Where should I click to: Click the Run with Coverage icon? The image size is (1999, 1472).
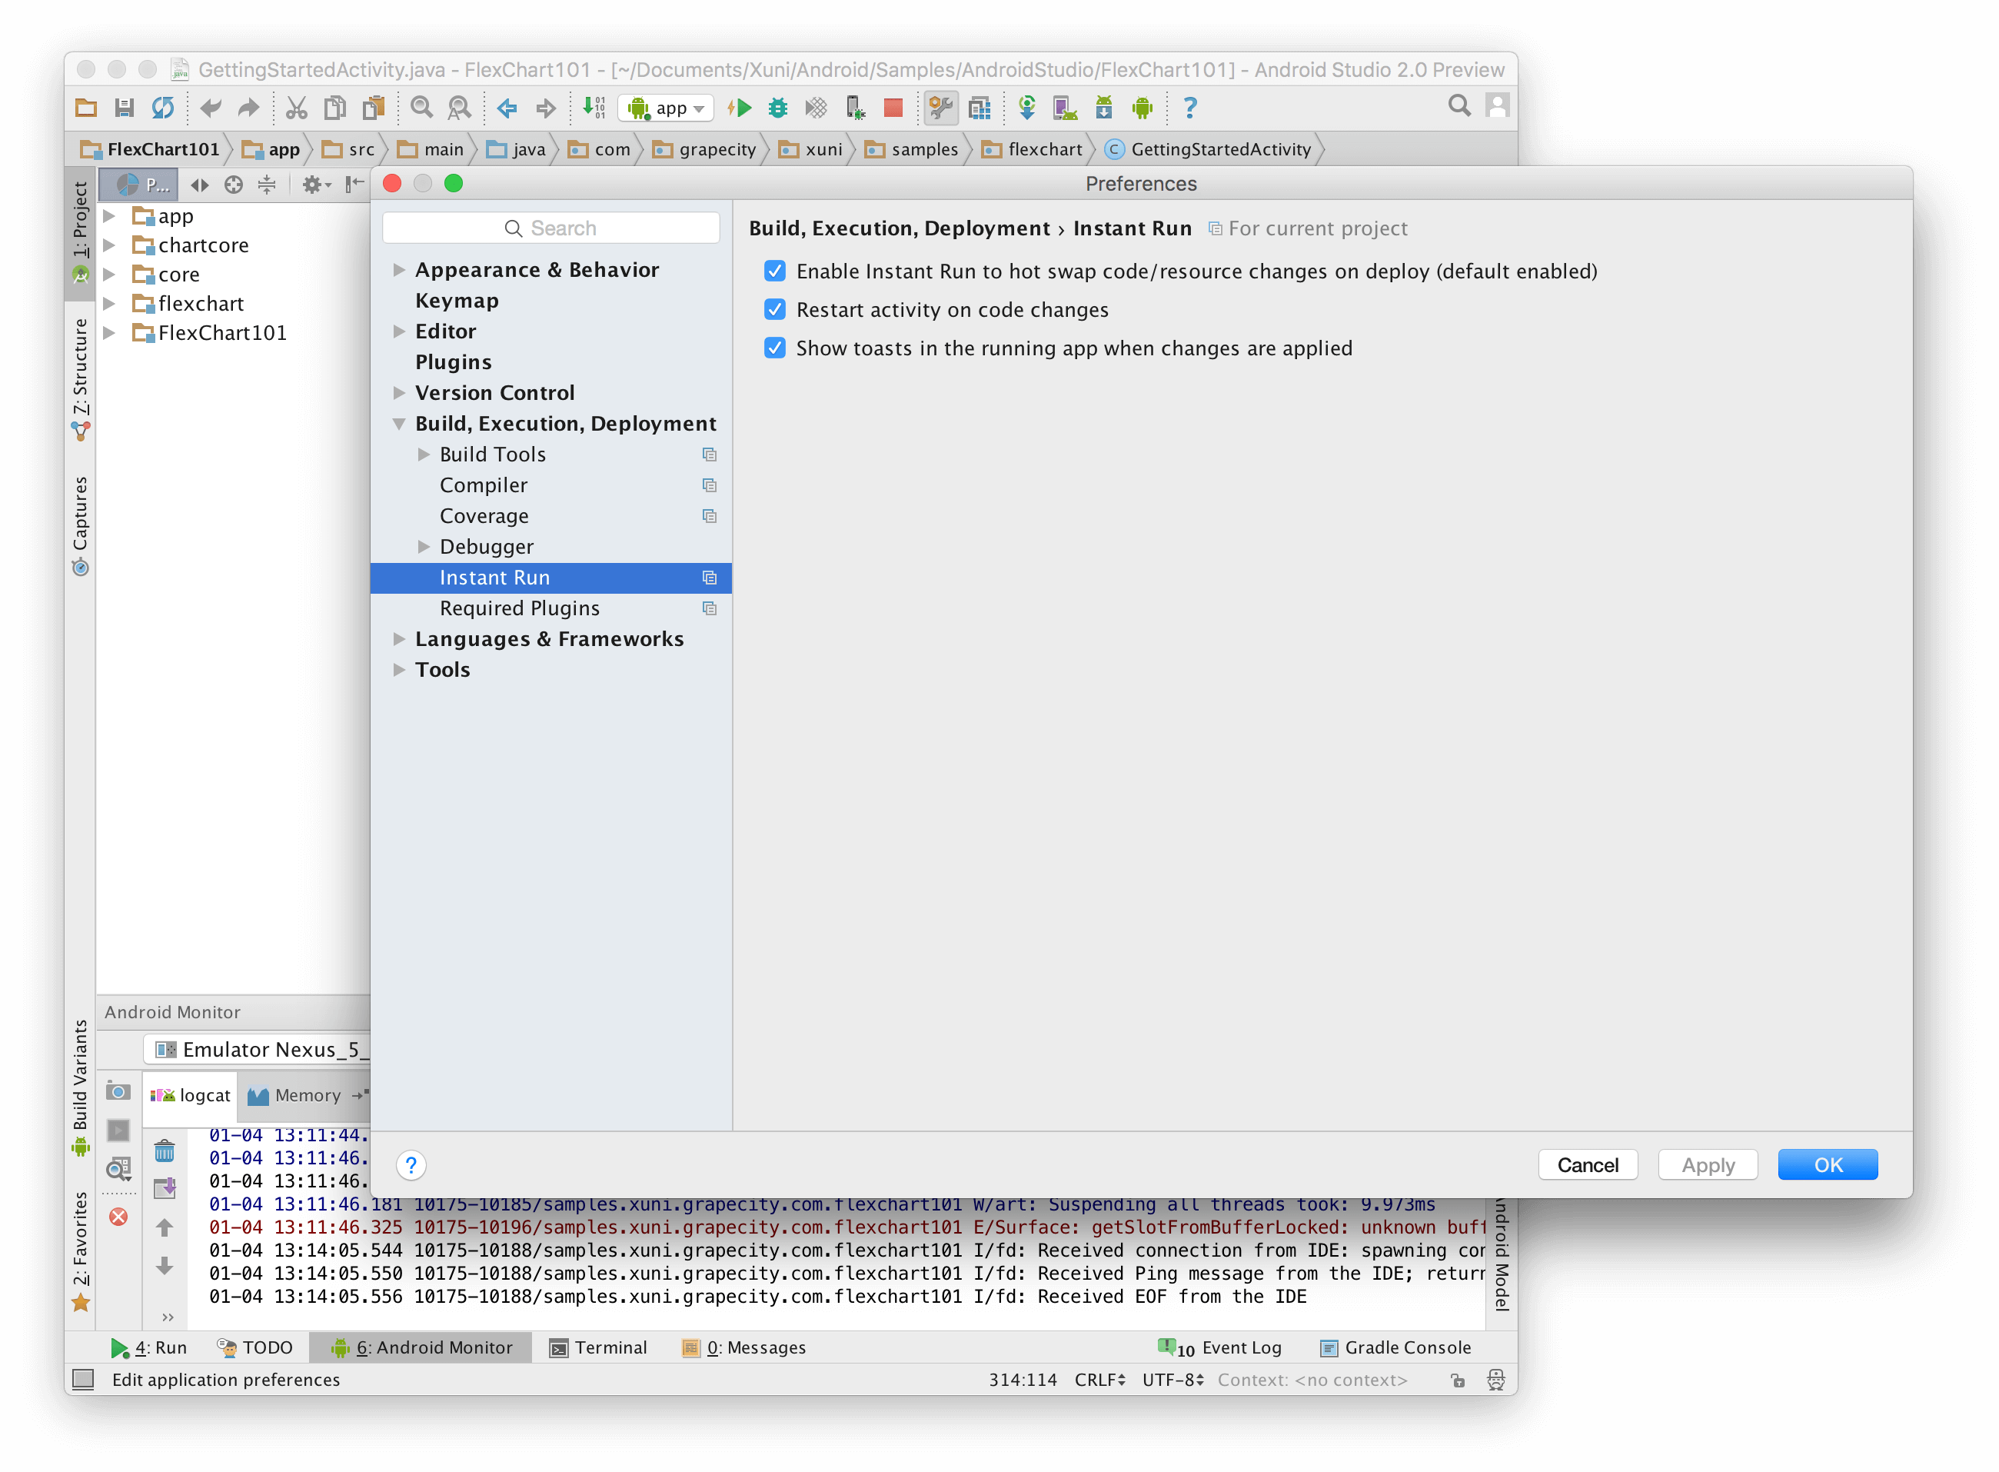click(816, 108)
